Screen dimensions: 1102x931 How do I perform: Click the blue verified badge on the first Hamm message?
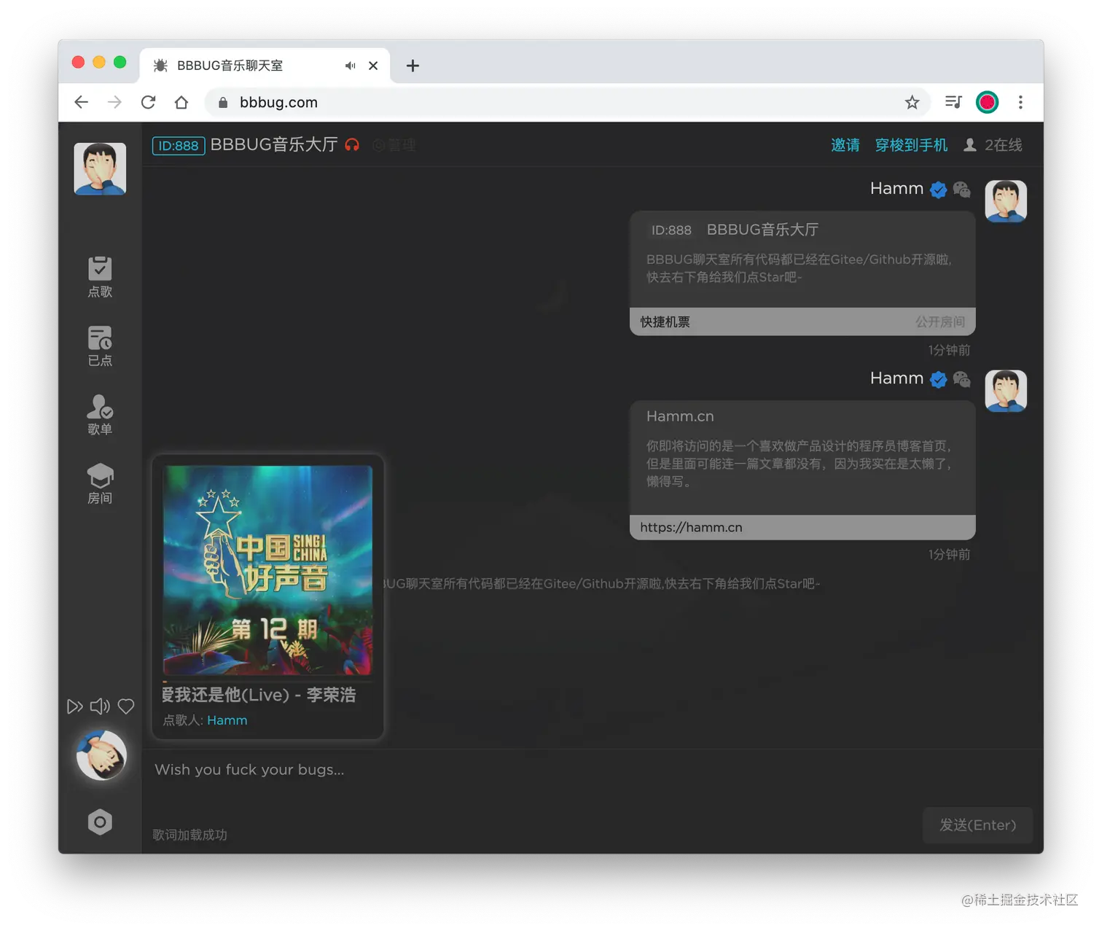939,190
